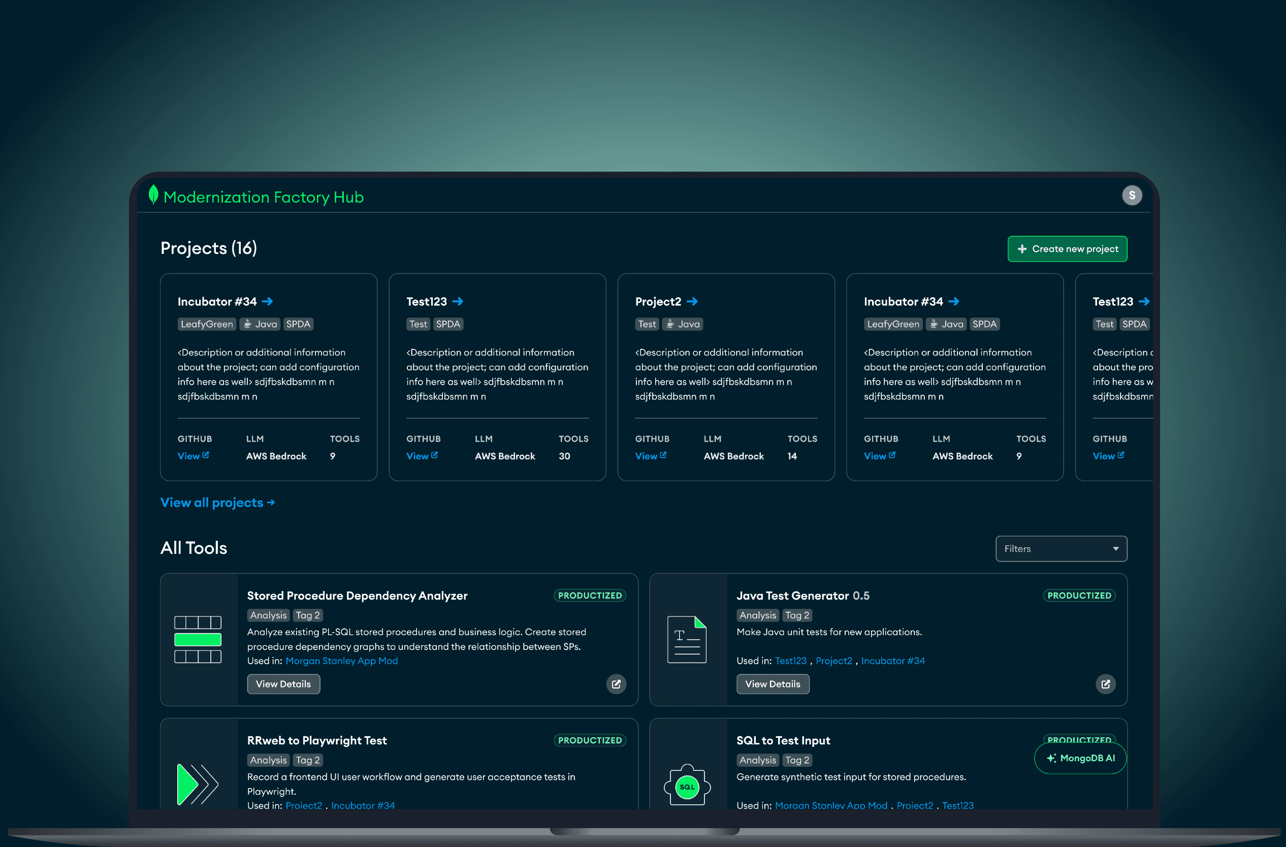The height and width of the screenshot is (847, 1286).
Task: Select the LeafyGreen tag on first Incubator card
Action: 206,324
